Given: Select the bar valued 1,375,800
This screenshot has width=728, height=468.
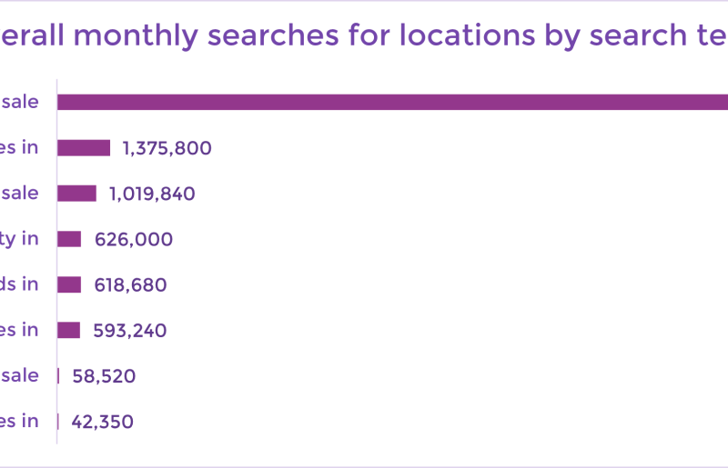Looking at the screenshot, I should (84, 148).
